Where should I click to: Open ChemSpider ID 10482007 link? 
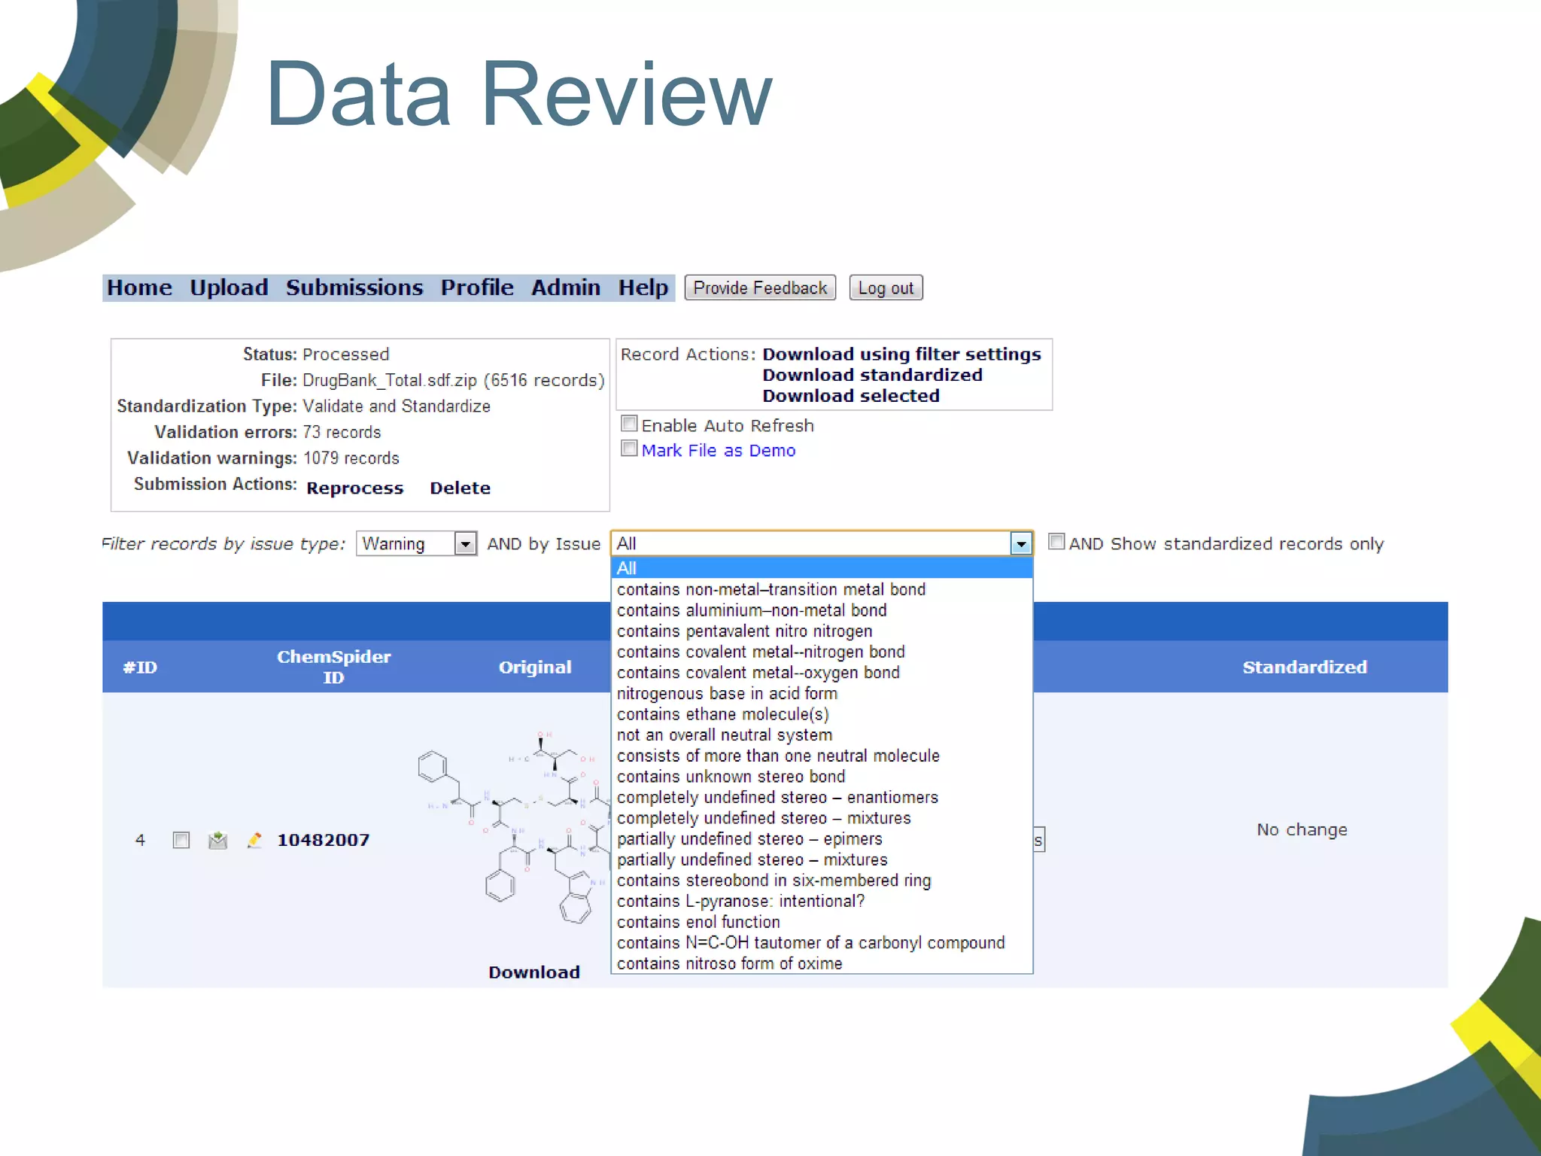pos(324,840)
